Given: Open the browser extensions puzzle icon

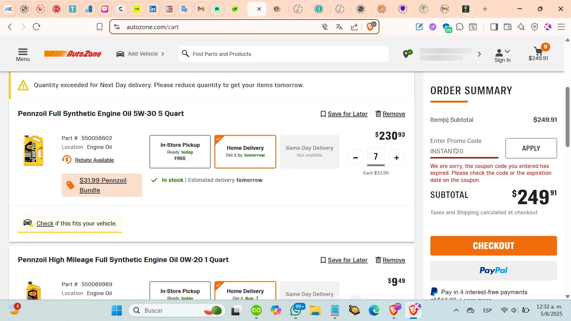Looking at the screenshot, I should 460,27.
